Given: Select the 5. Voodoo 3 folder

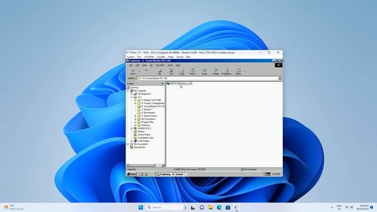Looking at the screenshot, I should click(153, 103).
